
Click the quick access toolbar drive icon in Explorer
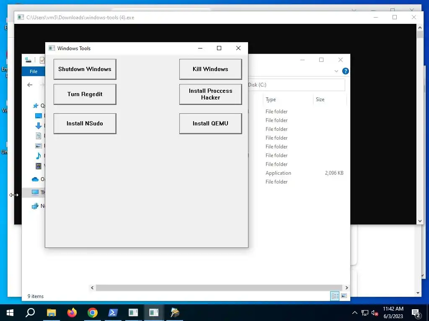[28, 60]
